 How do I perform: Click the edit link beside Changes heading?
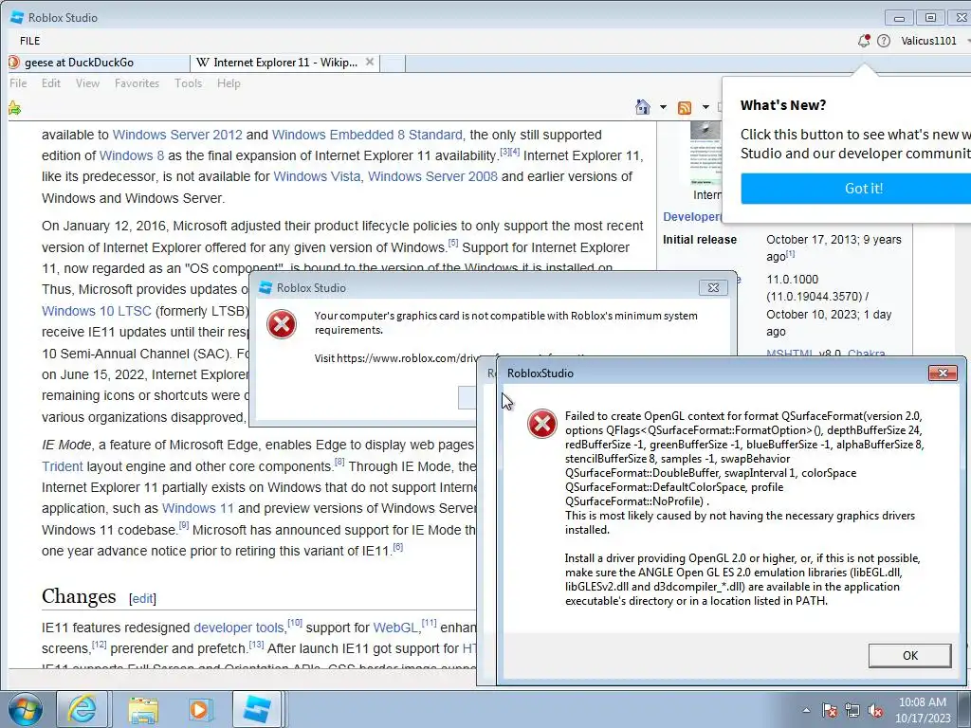tap(142, 599)
